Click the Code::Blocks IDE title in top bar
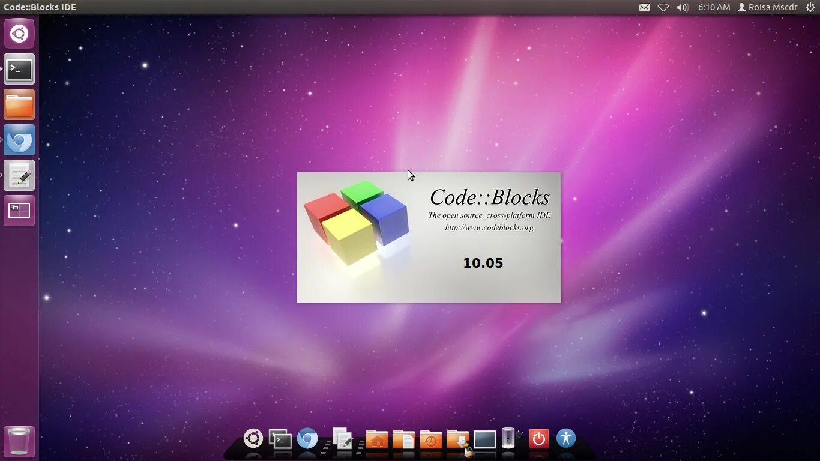This screenshot has height=461, width=820. pyautogui.click(x=40, y=7)
